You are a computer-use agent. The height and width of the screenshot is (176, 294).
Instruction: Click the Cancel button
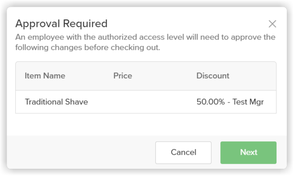183,153
